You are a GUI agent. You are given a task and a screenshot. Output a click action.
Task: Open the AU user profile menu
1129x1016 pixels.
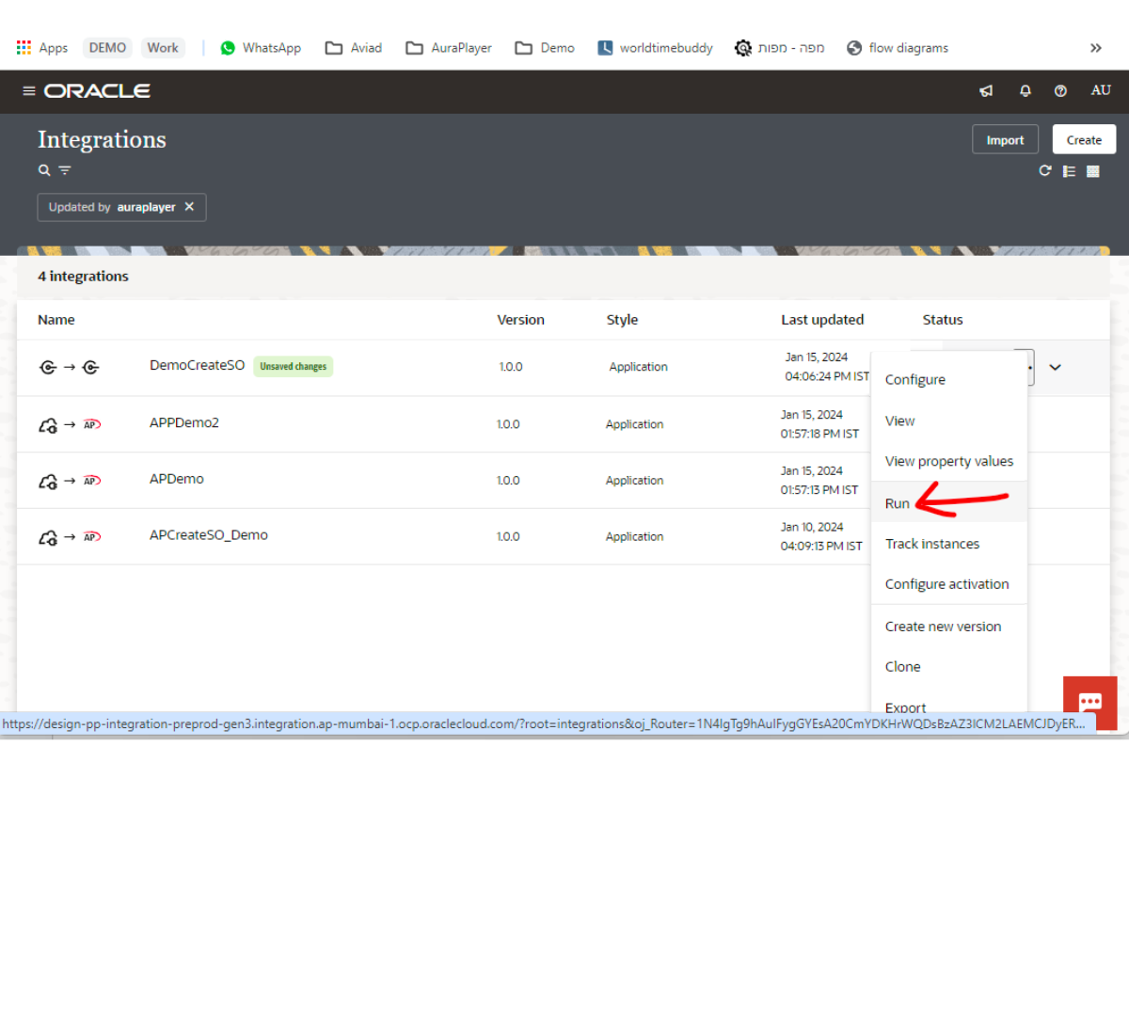point(1101,90)
